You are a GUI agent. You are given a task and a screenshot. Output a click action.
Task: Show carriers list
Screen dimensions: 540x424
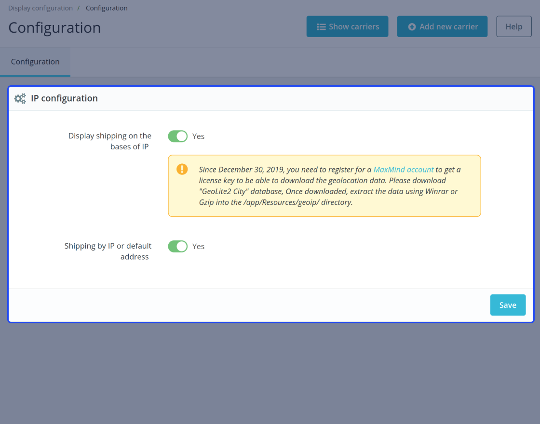[347, 26]
